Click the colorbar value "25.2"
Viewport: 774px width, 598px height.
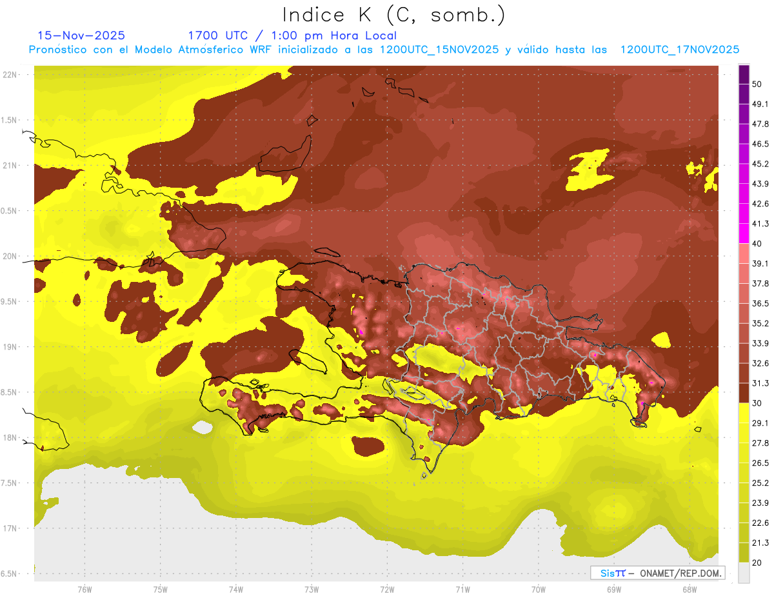coord(760,483)
